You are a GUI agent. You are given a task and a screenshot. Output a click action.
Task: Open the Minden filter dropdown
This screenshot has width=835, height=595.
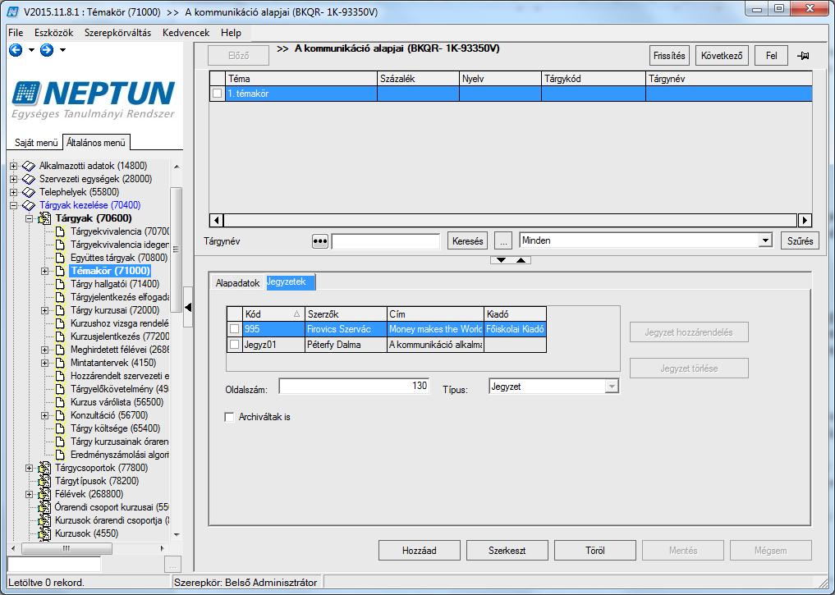[x=765, y=240]
